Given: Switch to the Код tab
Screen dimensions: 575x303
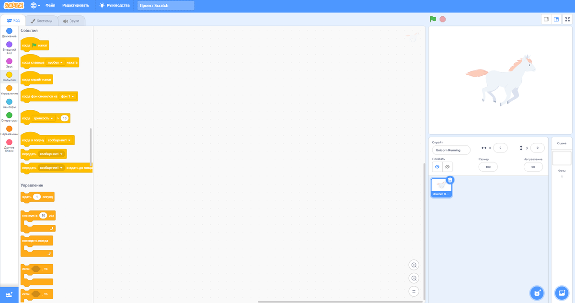Looking at the screenshot, I should pyautogui.click(x=13, y=21).
